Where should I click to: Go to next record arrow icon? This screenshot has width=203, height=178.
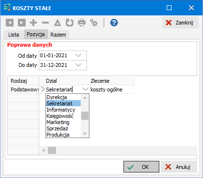[x=22, y=23]
